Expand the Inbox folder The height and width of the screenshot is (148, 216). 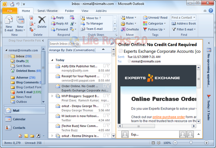pyautogui.click(x=9, y=56)
